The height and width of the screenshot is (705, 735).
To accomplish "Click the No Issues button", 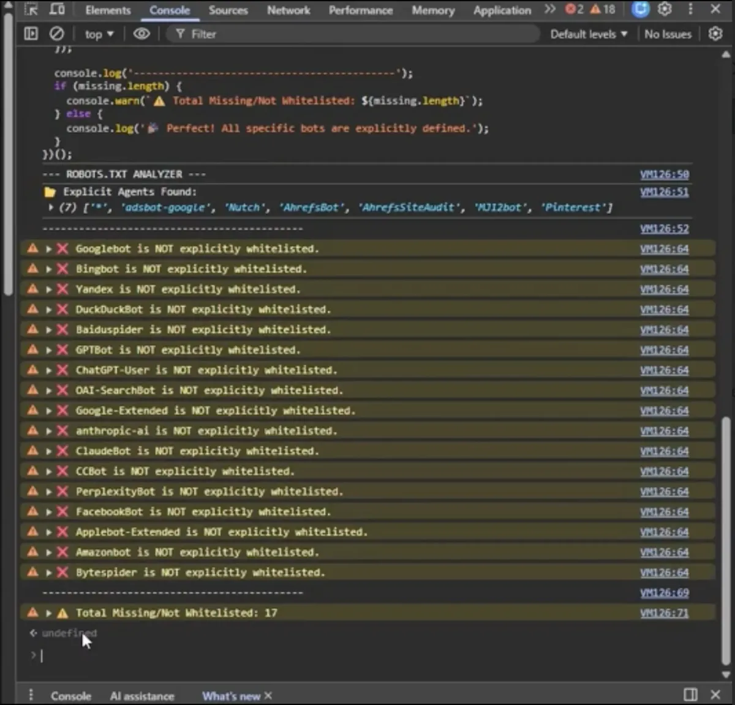I will click(668, 34).
